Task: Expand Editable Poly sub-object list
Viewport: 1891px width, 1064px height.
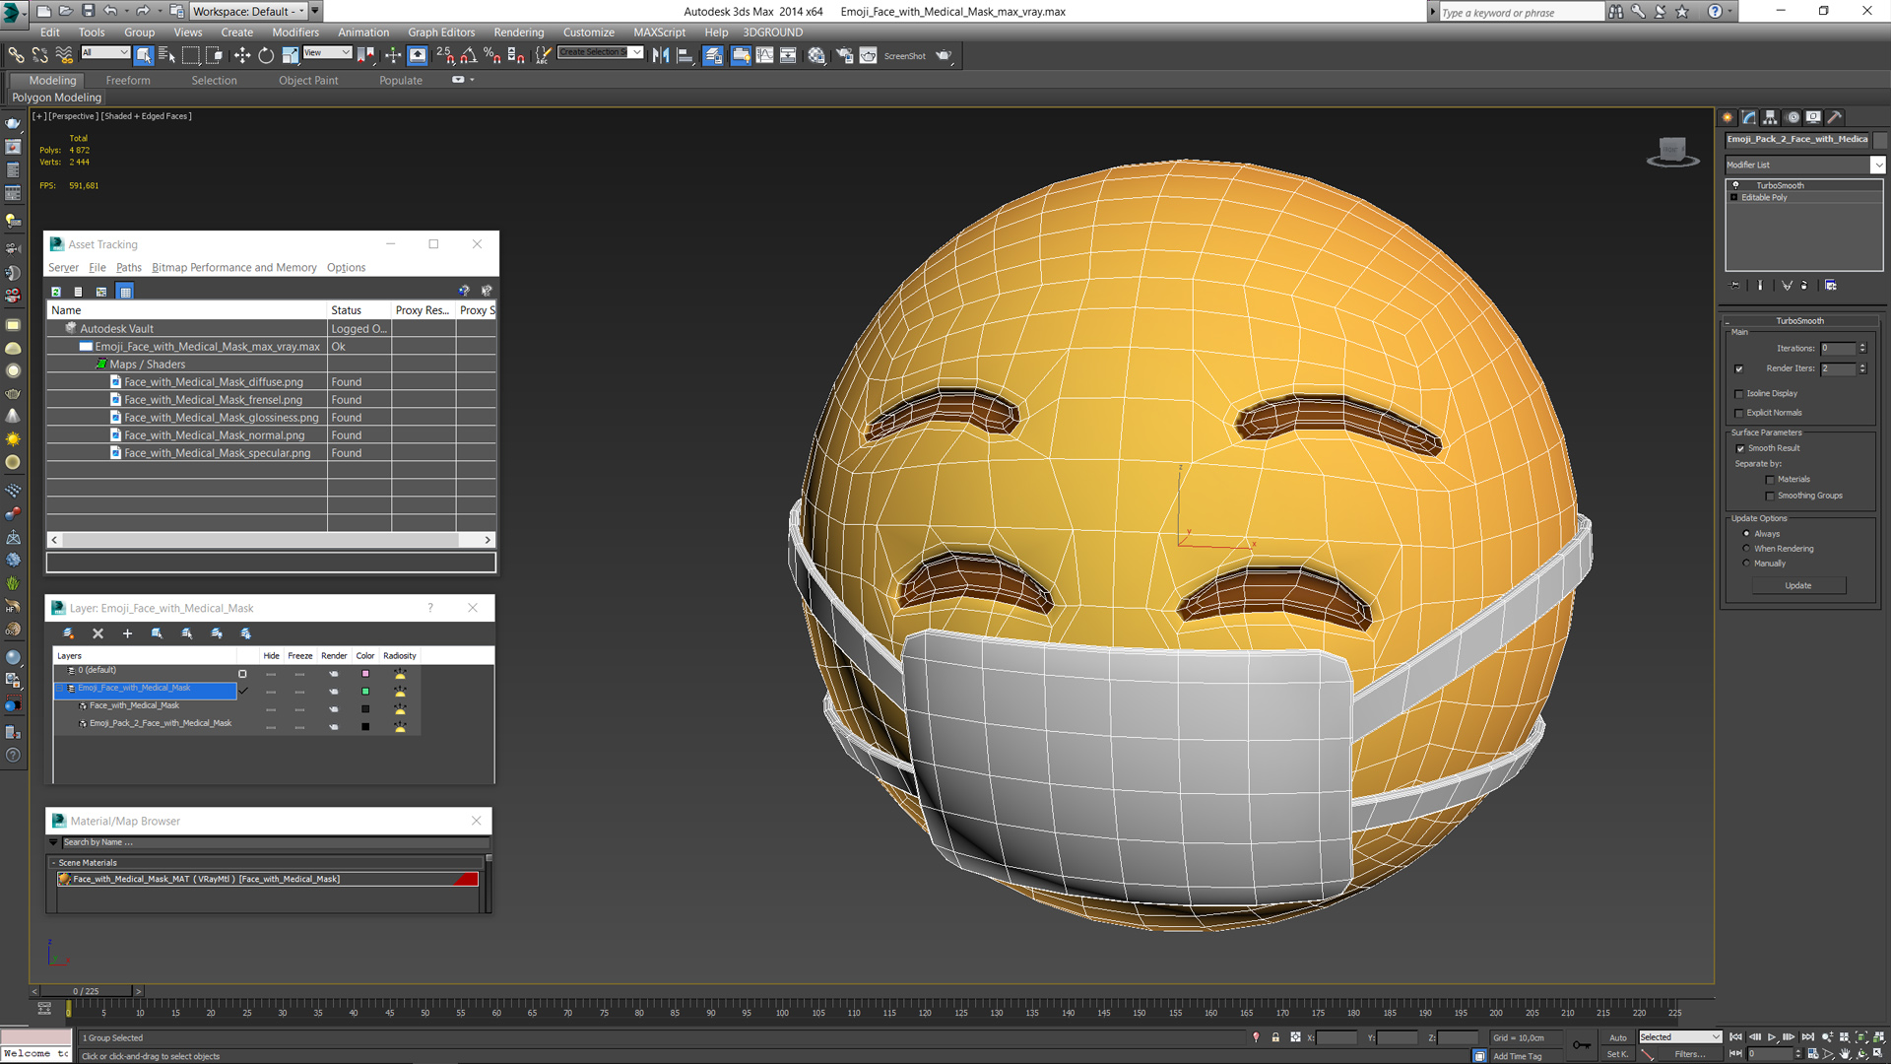Action: click(x=1734, y=198)
